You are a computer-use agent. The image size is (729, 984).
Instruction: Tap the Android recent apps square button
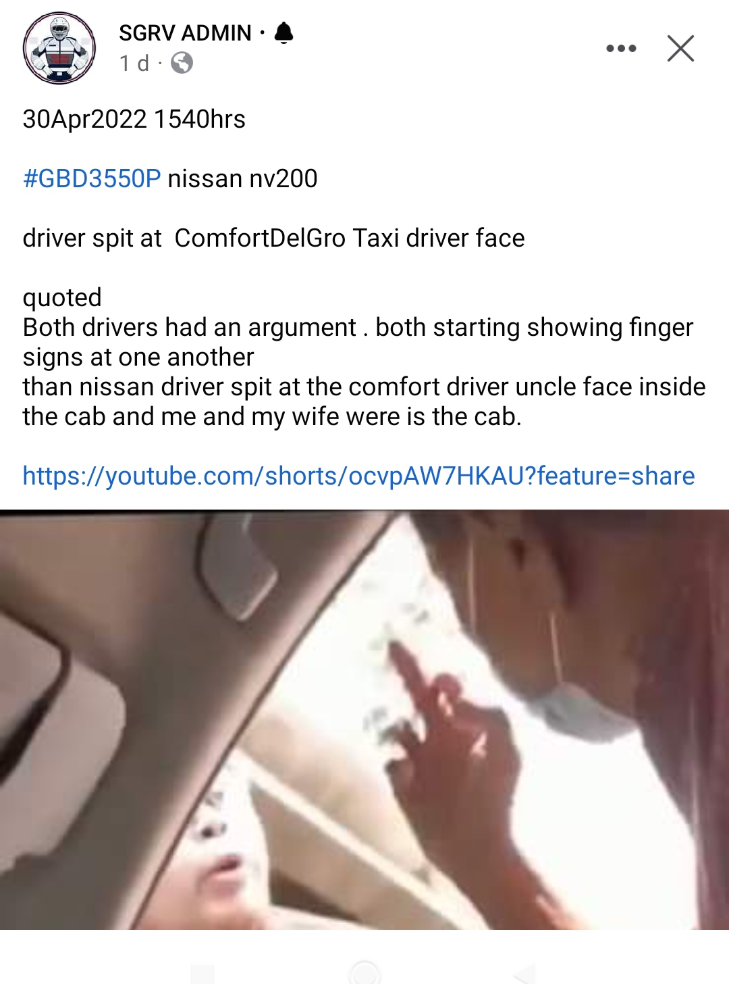(202, 973)
